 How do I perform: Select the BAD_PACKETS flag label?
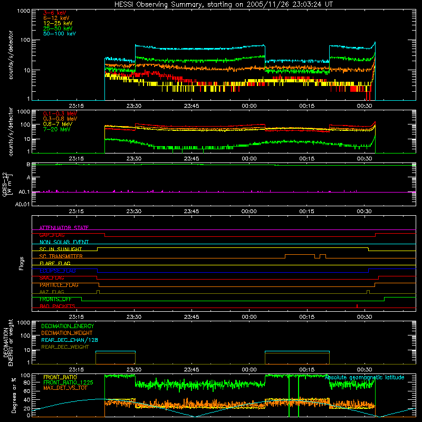click(57, 306)
